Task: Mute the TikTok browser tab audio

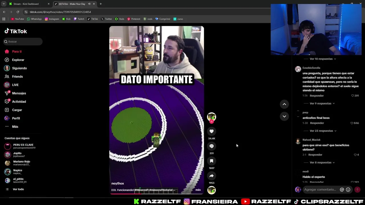Action: point(89,4)
